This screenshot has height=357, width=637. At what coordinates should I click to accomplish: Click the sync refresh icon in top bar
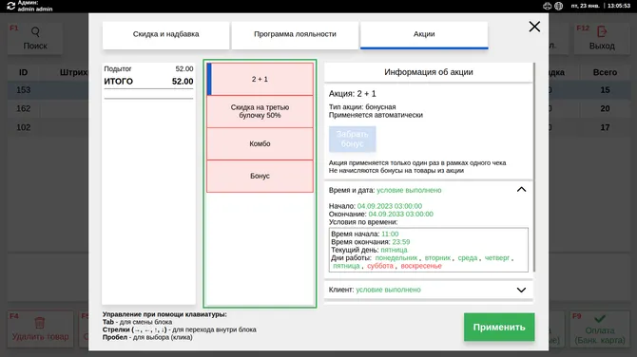[11, 6]
